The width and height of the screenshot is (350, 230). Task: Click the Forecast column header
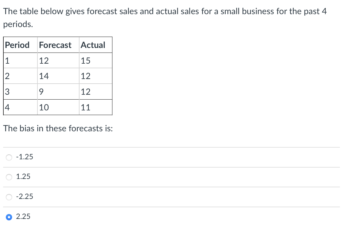[55, 45]
